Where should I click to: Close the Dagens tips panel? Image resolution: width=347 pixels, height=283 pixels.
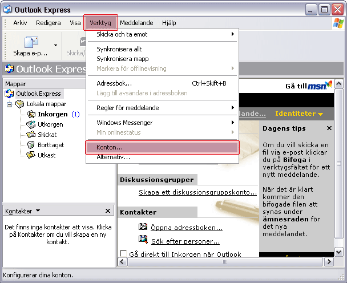click(x=329, y=128)
